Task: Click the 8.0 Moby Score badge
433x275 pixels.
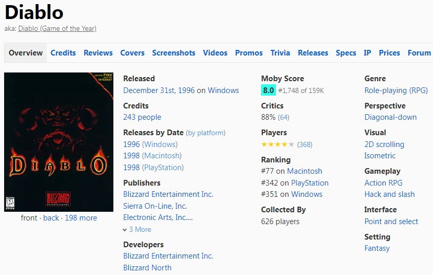Action: (268, 90)
